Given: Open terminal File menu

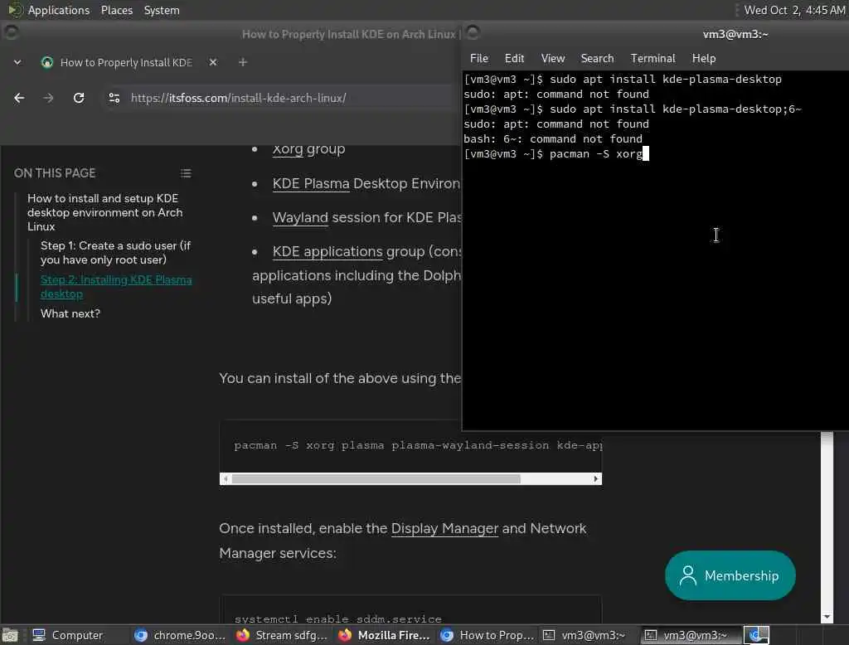Looking at the screenshot, I should (479, 59).
